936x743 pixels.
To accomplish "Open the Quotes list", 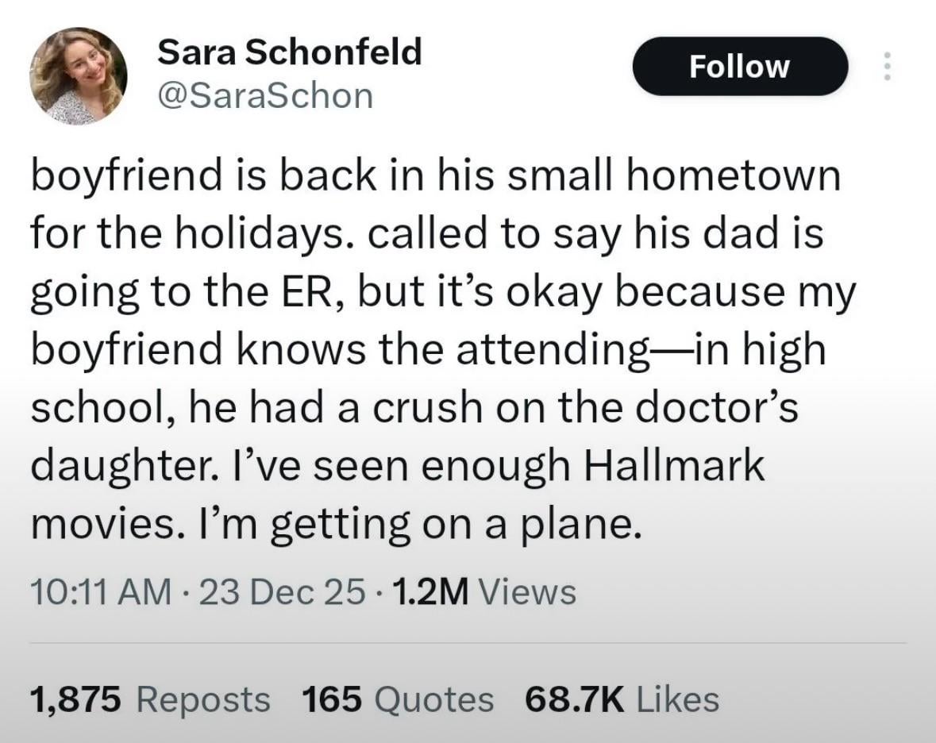I will tap(433, 699).
